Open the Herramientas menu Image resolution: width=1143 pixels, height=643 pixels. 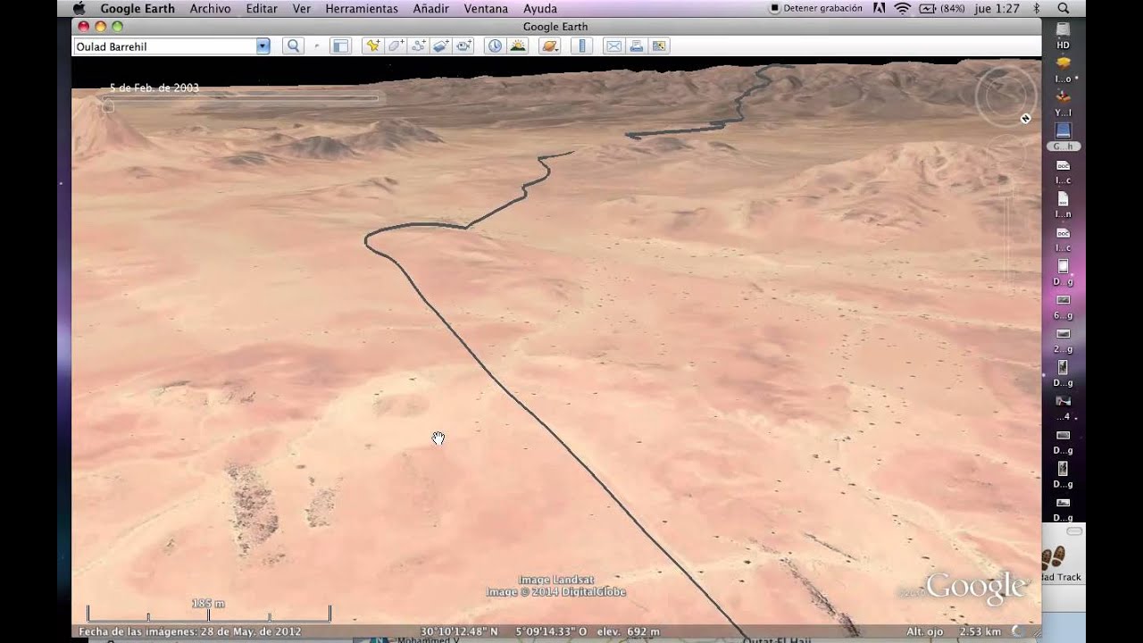tap(362, 8)
